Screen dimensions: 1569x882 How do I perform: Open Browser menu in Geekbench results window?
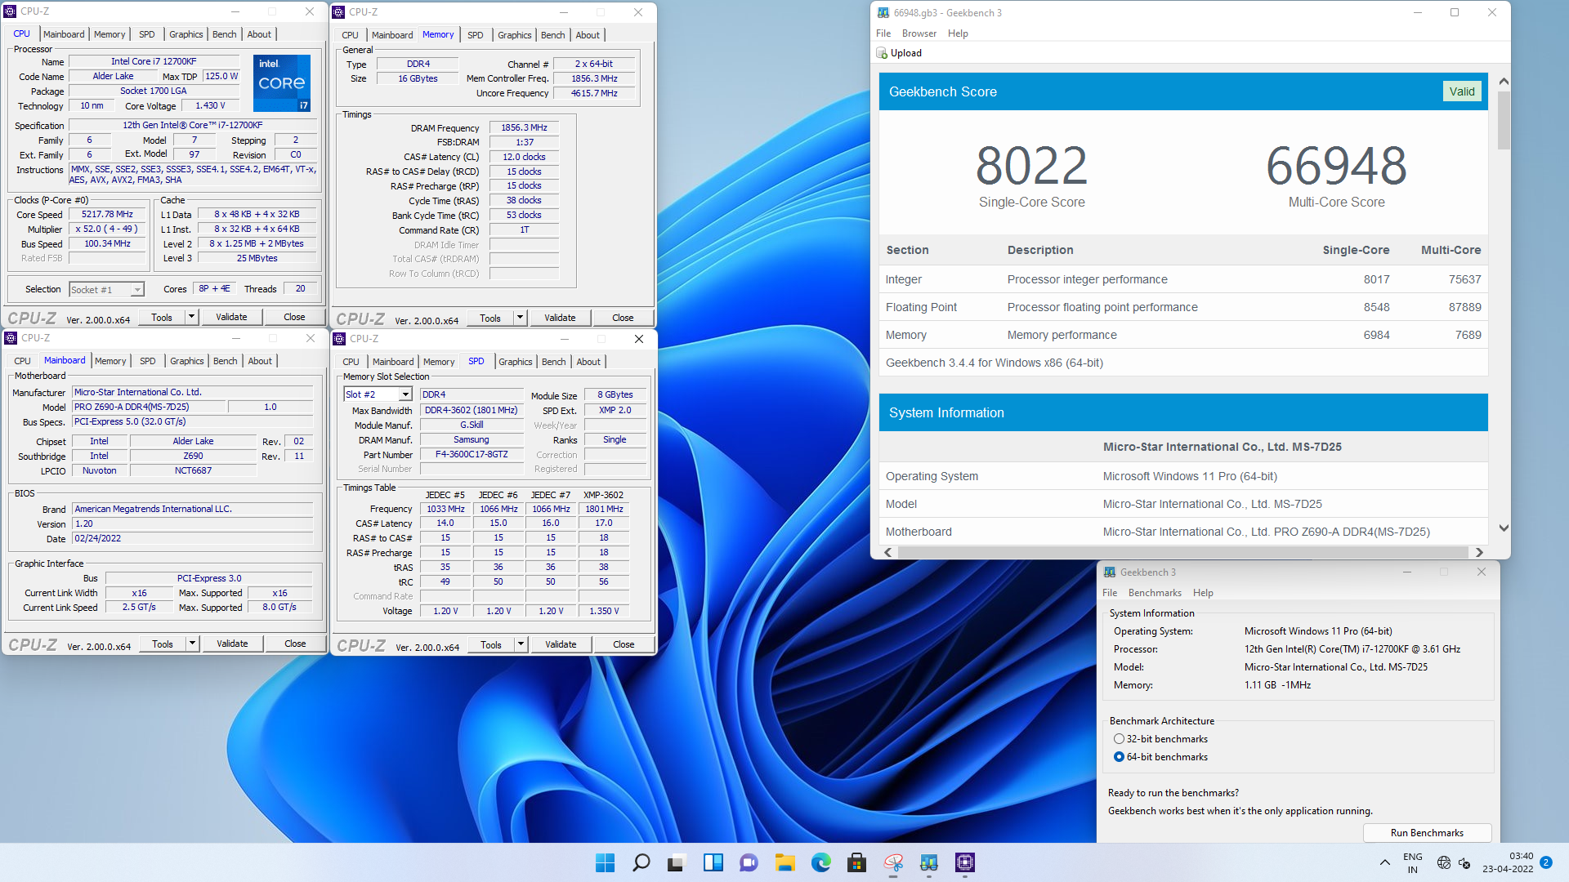[x=919, y=33]
